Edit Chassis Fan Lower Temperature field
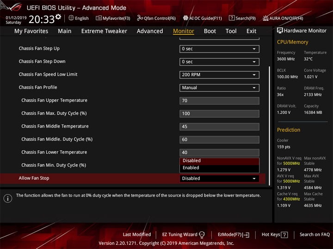The image size is (333, 249). pyautogui.click(x=219, y=153)
